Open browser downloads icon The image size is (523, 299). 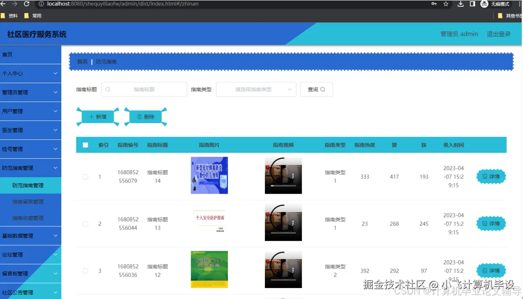coord(460,4)
